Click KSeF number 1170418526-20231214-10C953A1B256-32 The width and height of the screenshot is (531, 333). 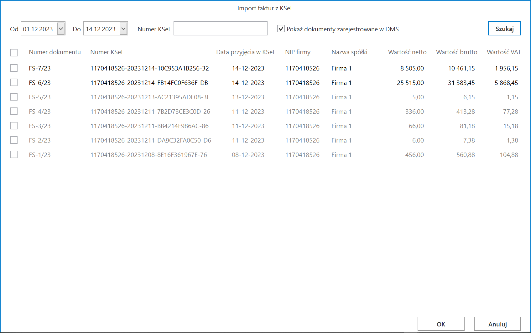click(150, 68)
